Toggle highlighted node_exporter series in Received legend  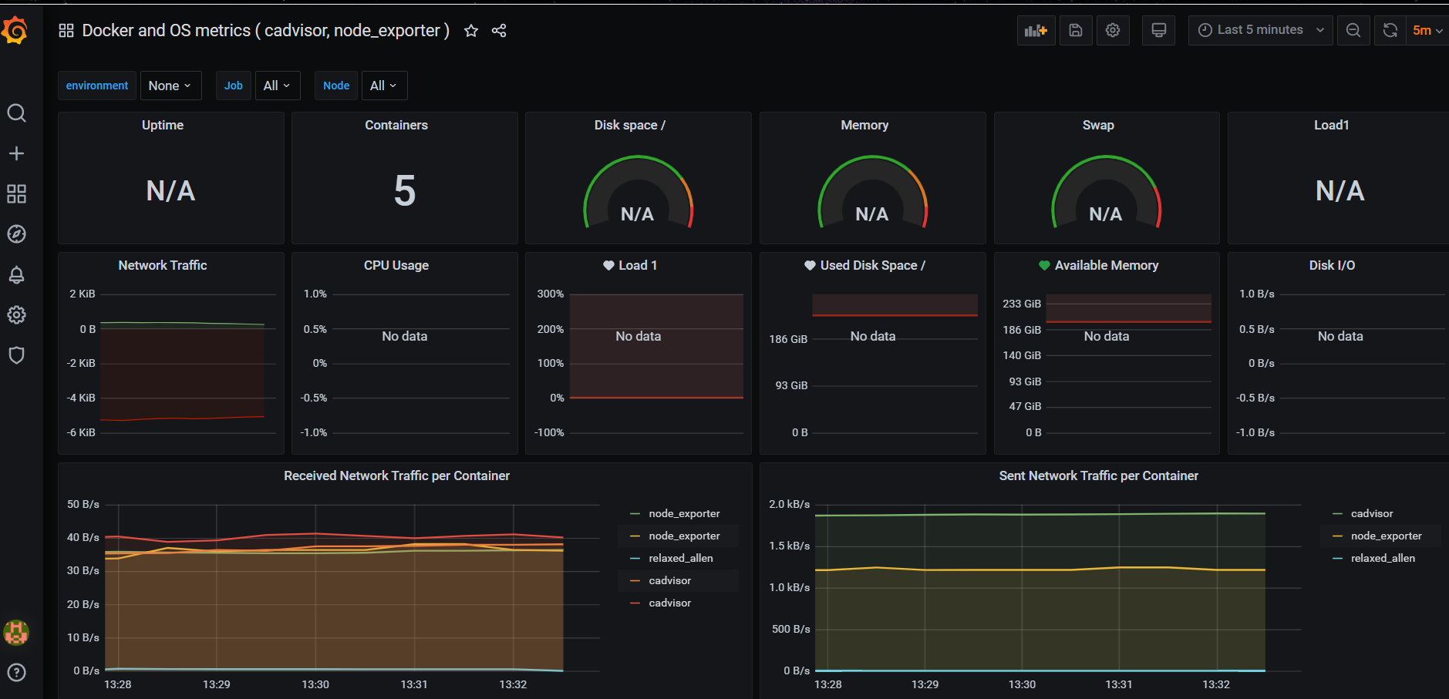pos(684,536)
